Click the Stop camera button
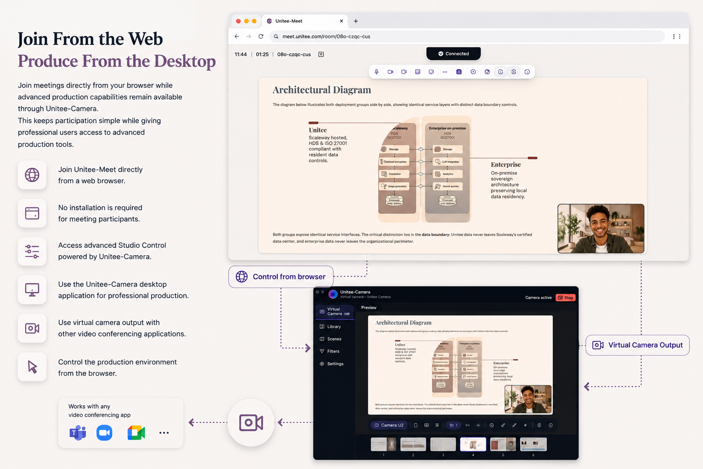Viewport: 703px width, 469px height. (566, 298)
